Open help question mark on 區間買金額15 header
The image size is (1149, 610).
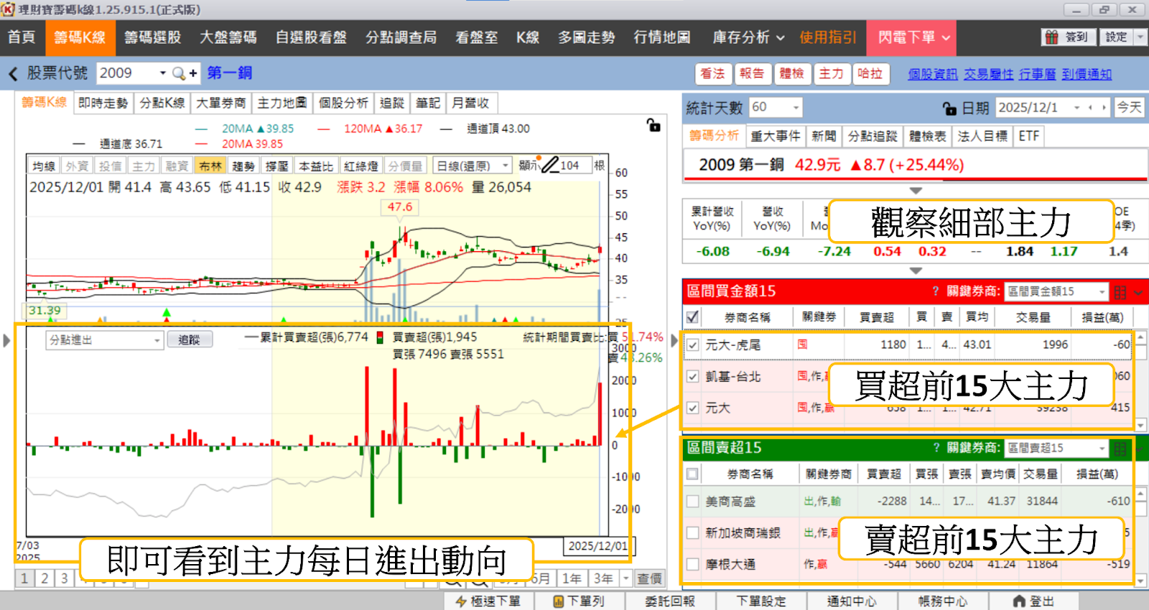point(935,291)
